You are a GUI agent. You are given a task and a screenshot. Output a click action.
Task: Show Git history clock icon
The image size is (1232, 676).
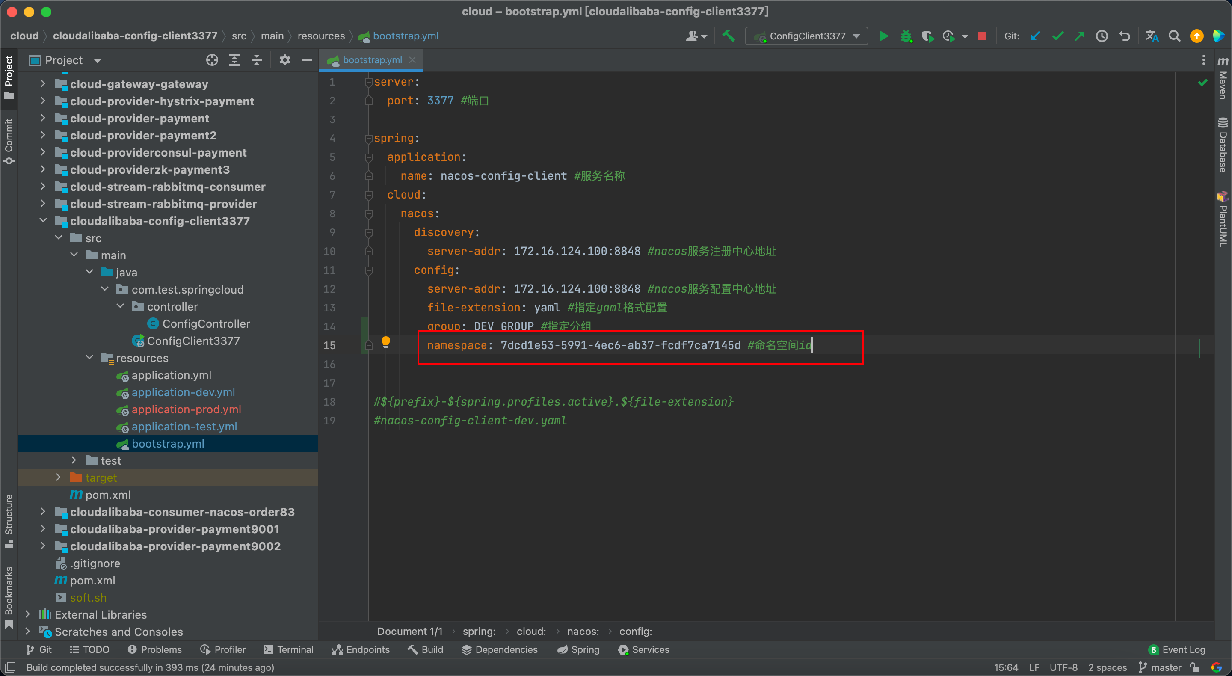coord(1102,36)
